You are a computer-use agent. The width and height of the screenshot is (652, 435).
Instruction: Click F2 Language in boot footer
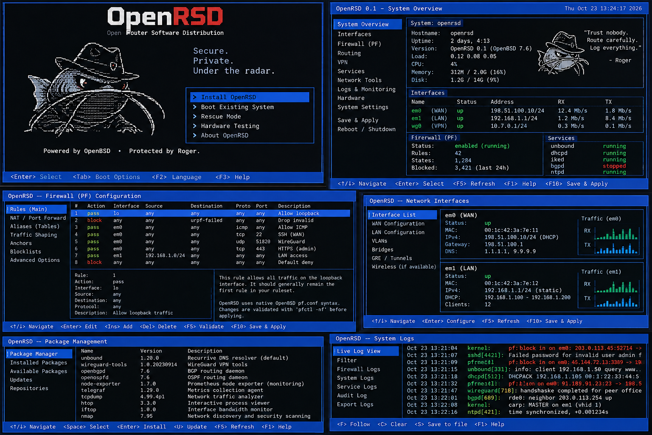point(177,177)
